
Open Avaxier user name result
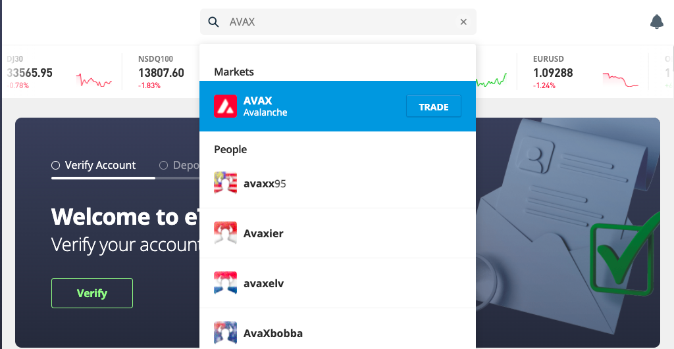(x=263, y=233)
